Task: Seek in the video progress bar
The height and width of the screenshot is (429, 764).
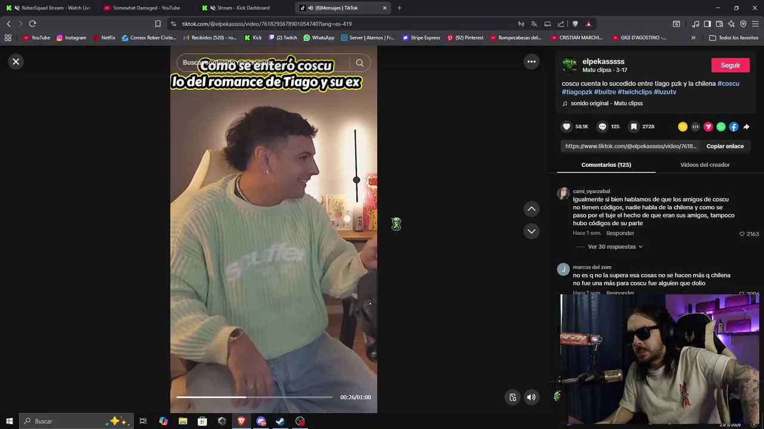Action: tap(254, 397)
